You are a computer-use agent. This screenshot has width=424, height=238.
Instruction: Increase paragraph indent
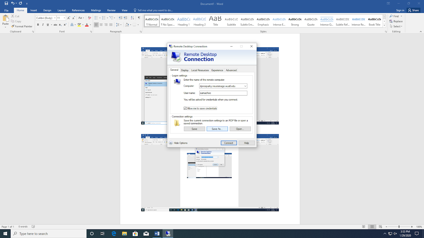click(x=125, y=18)
